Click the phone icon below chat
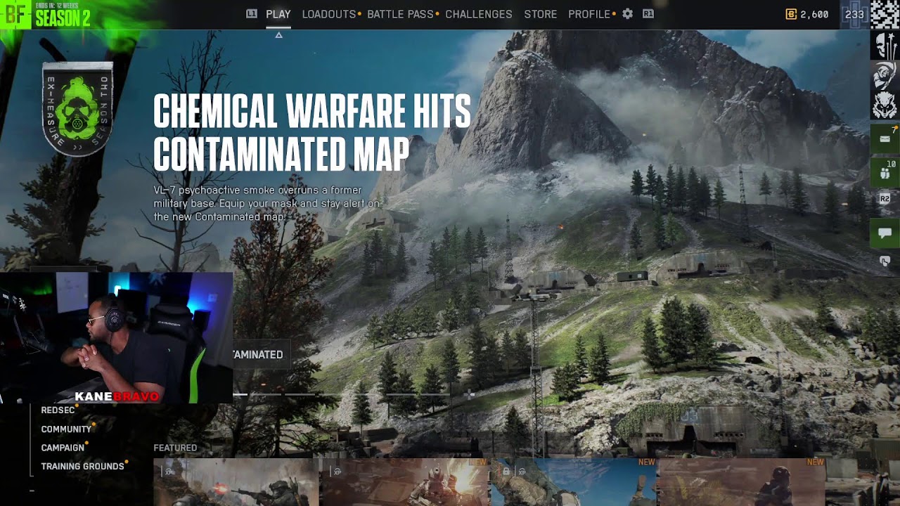Image resolution: width=900 pixels, height=506 pixels. tap(885, 261)
